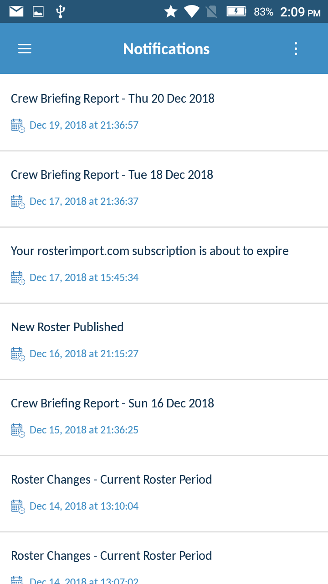Open the three-dot overflow menu

296,49
